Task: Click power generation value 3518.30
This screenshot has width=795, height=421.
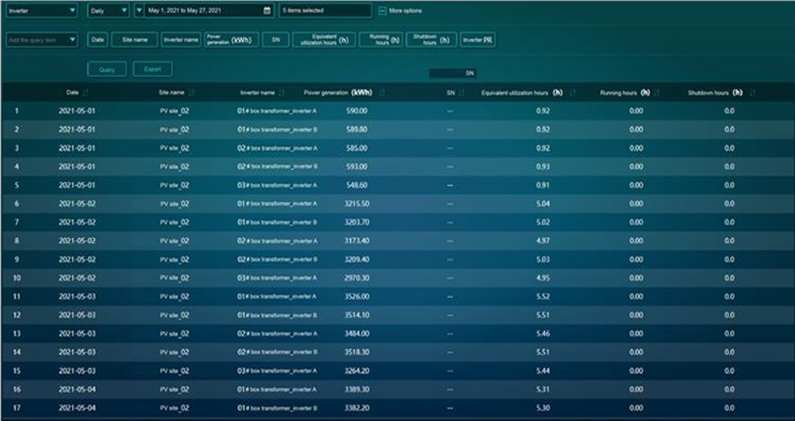Action: click(x=357, y=352)
